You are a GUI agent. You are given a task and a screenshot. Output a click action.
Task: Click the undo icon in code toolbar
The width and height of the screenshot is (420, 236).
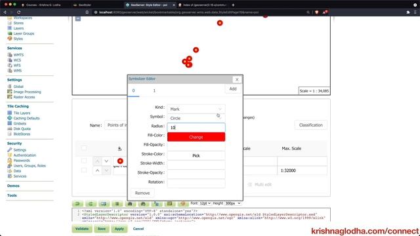pos(77,204)
